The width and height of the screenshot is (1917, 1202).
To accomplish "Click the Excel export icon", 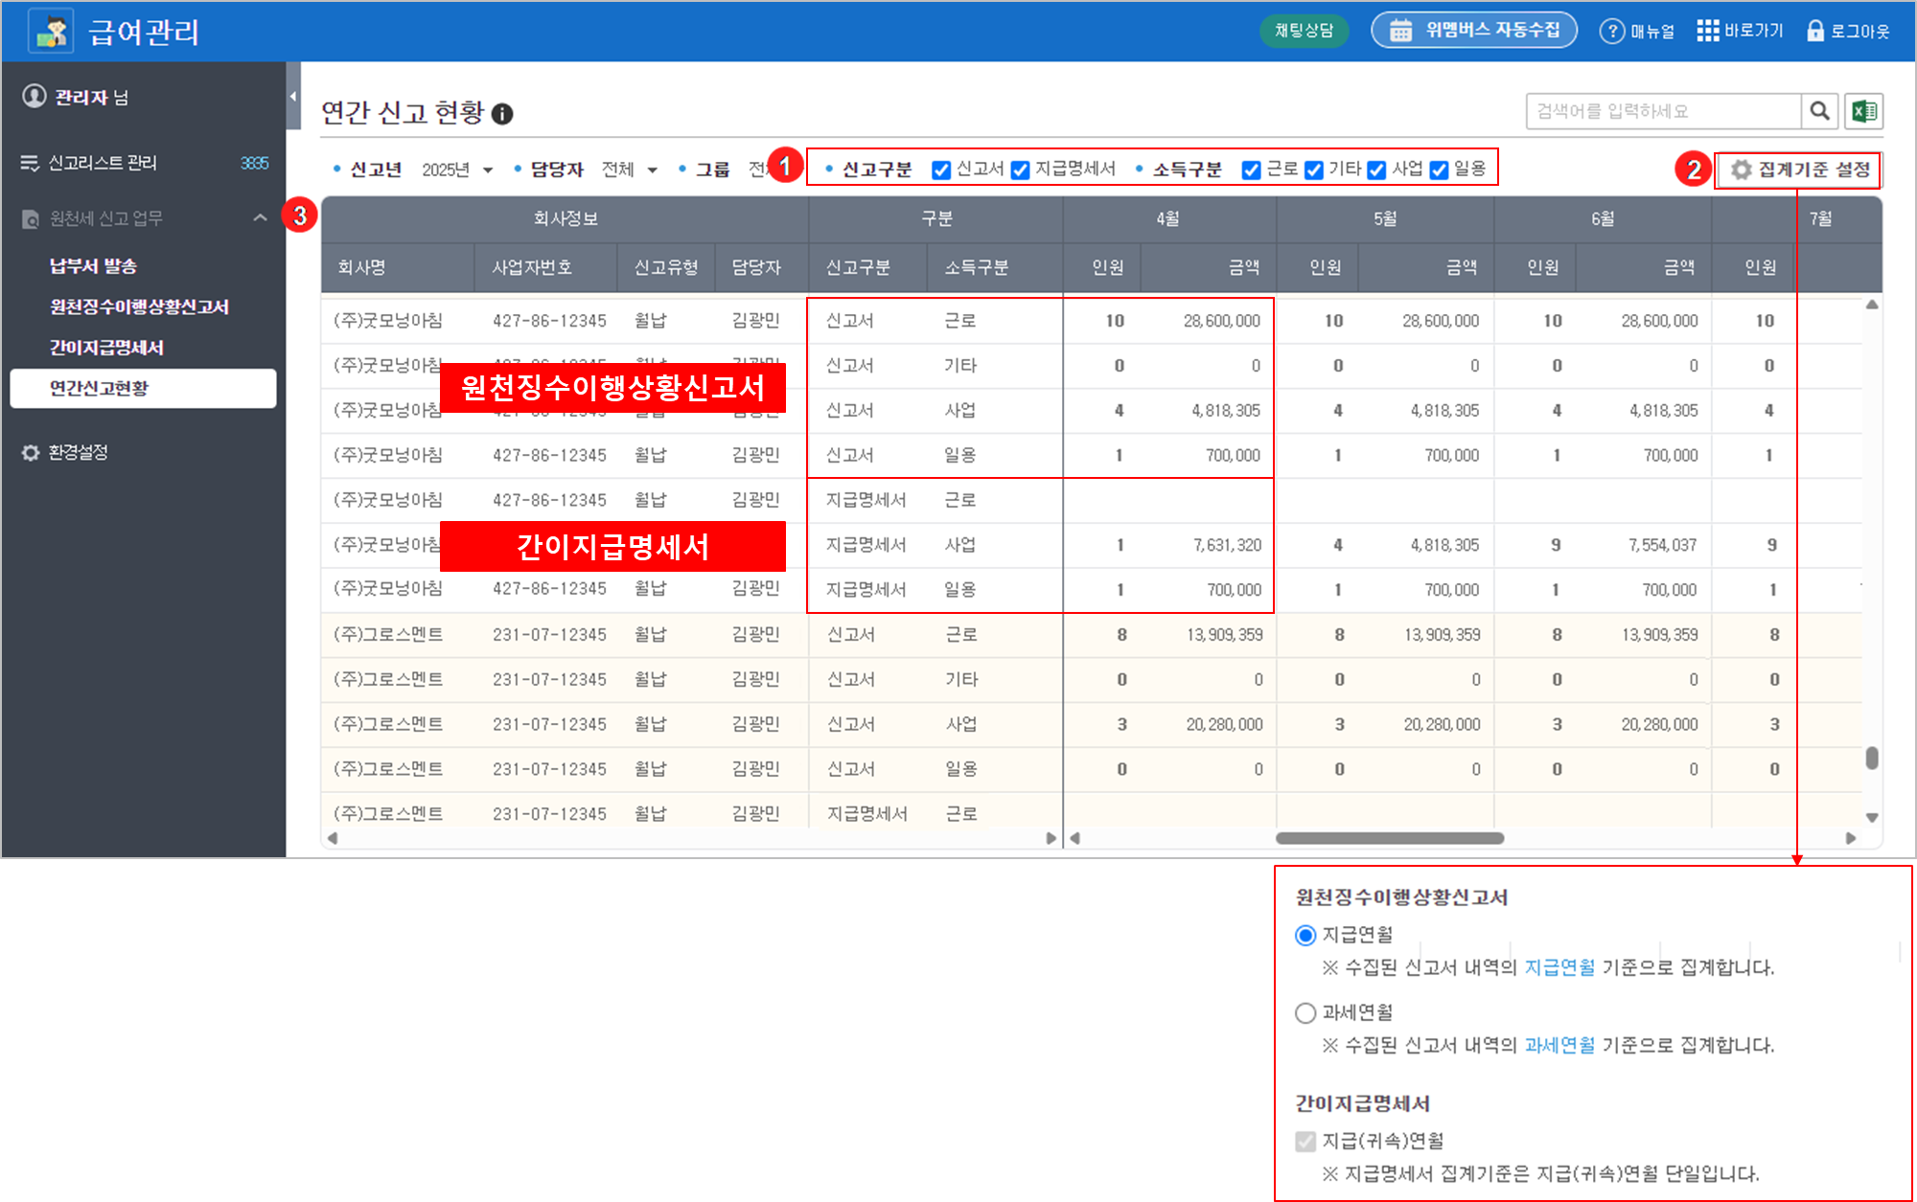I will tap(1863, 112).
